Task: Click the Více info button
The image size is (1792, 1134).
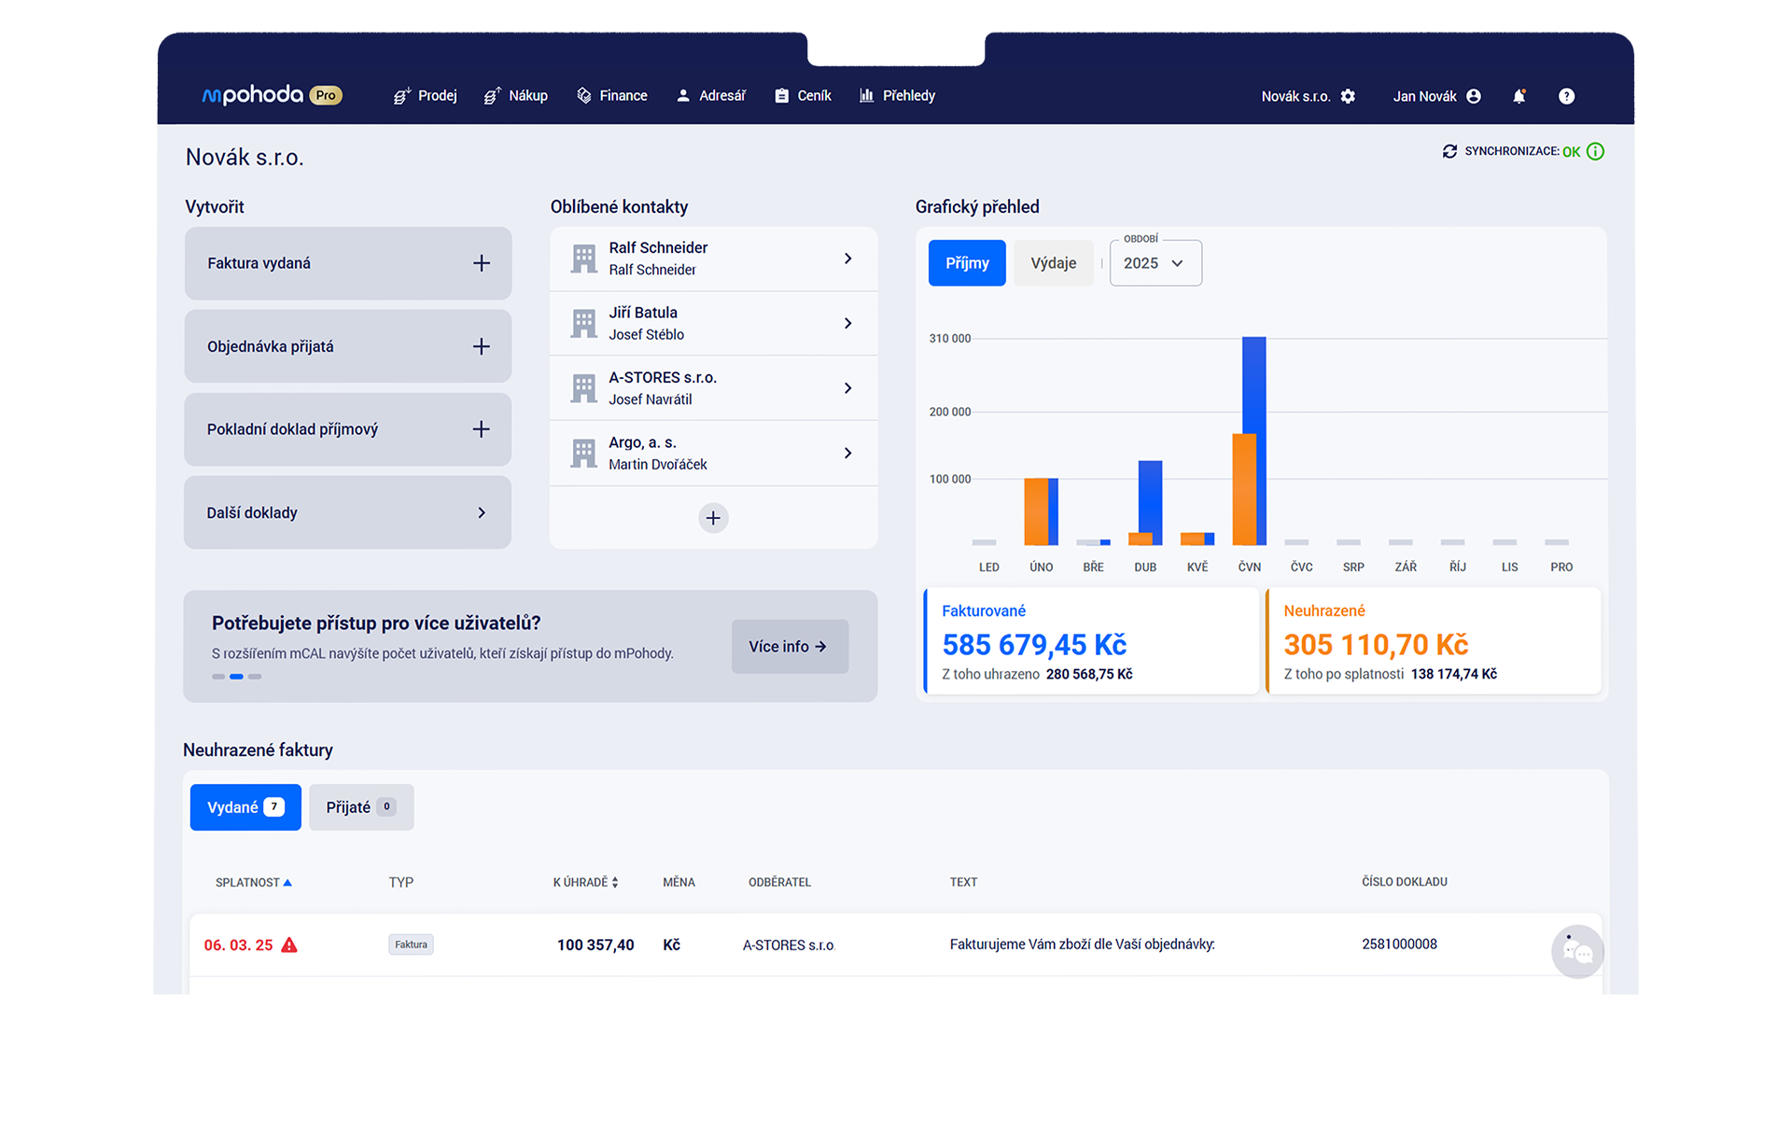Action: (x=789, y=647)
